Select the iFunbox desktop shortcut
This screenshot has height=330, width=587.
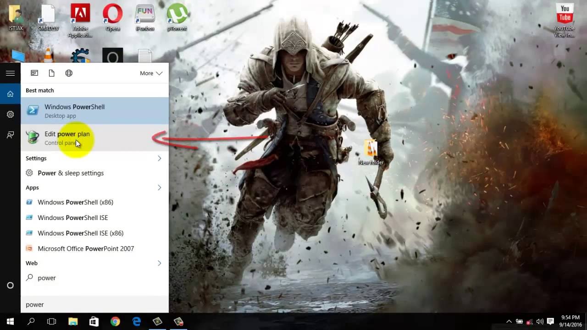[145, 18]
